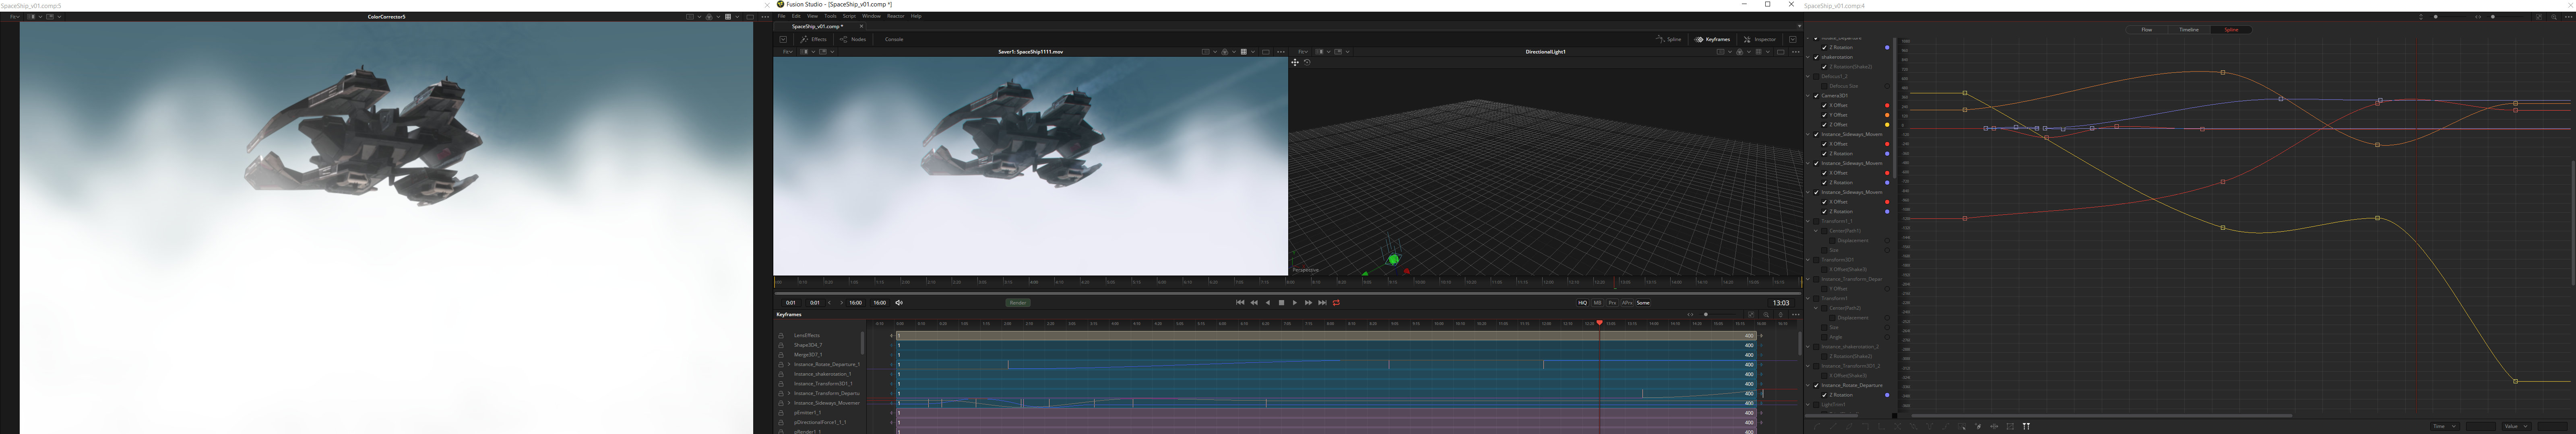Screen dimensions: 2576x434
Task: Toggle APrx auto proxy
Action: click(x=1627, y=303)
